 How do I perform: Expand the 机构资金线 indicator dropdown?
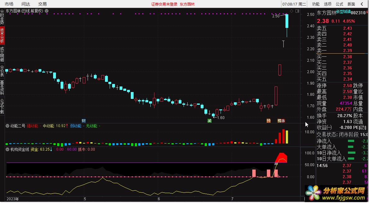7,149
